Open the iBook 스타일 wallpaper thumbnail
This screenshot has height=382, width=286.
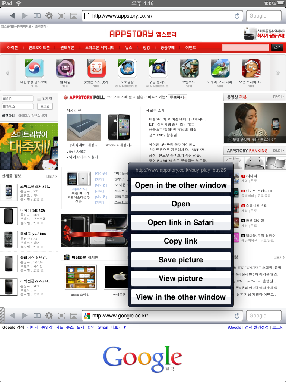pos(81,277)
